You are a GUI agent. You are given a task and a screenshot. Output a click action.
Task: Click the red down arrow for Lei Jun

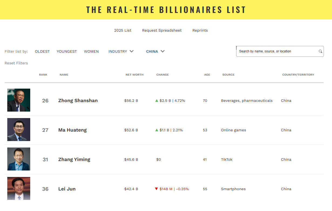157,189
